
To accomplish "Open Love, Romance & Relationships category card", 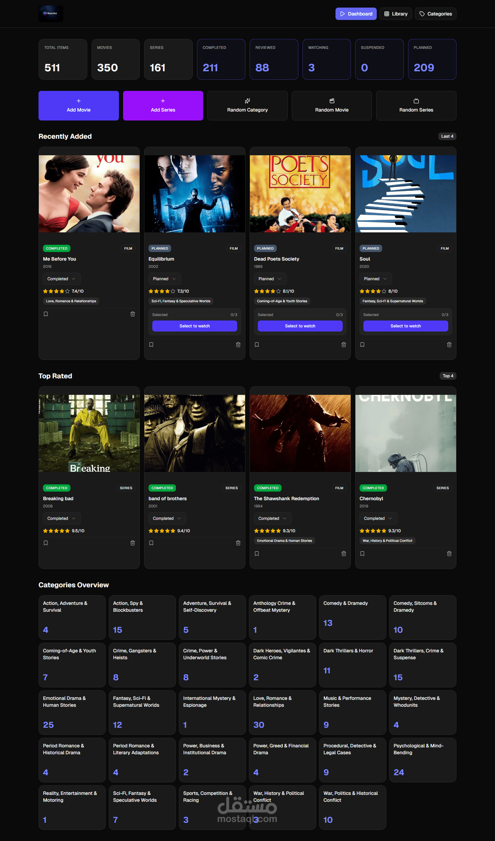I will coord(282,713).
